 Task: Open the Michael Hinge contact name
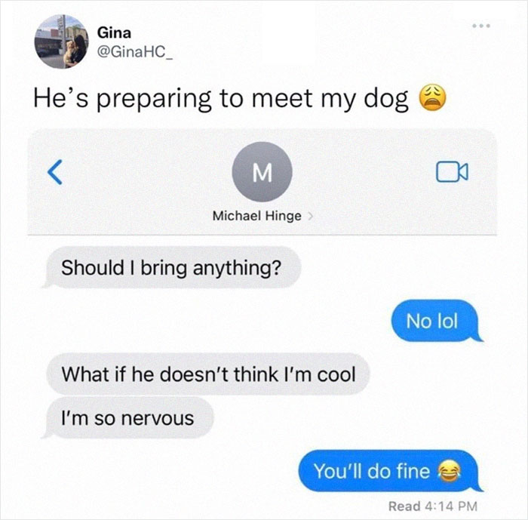click(257, 216)
